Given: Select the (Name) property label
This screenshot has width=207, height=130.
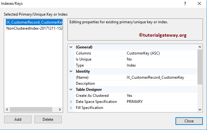Looking at the screenshot, I should tap(82, 77).
